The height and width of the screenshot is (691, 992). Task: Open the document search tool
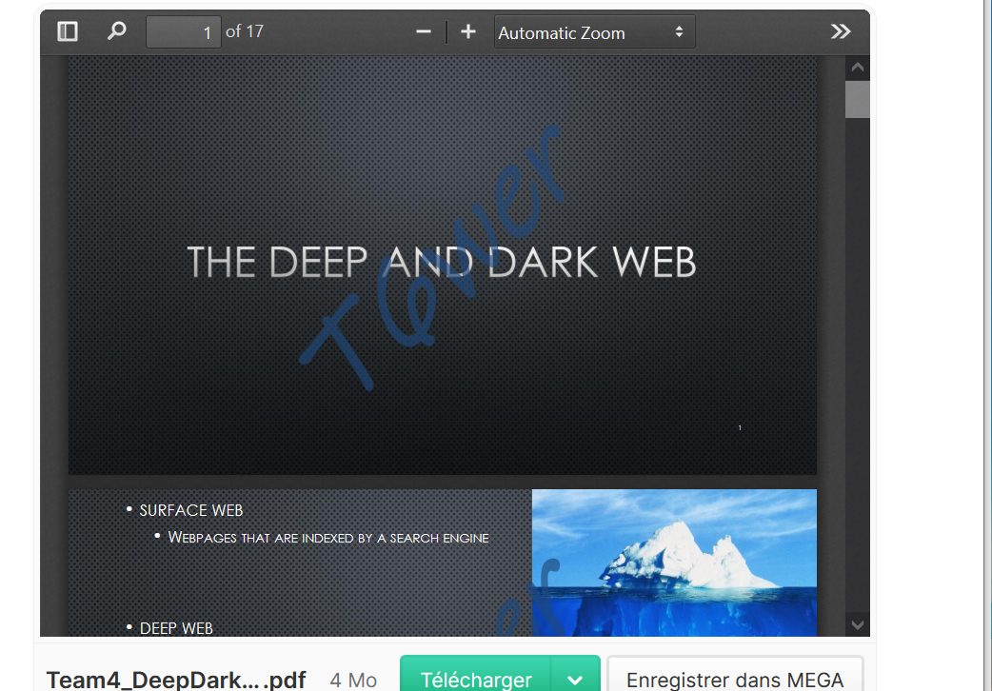coord(116,30)
